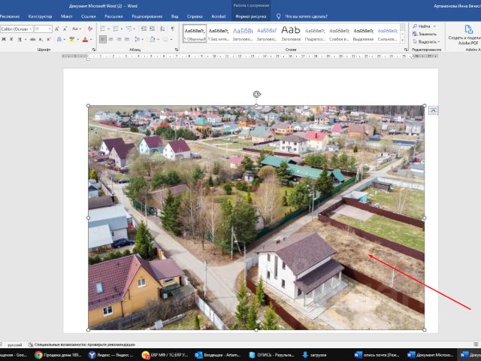Screen dimensions: 481x361
Task: Open the Ссылки ribbon tab
Action: point(89,16)
